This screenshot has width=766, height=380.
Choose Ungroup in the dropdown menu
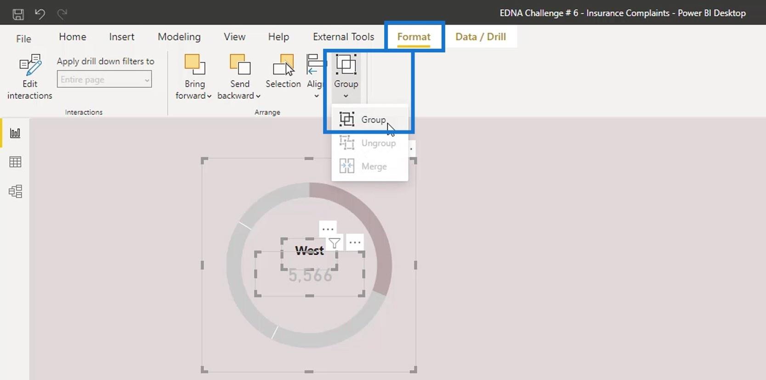click(370, 143)
